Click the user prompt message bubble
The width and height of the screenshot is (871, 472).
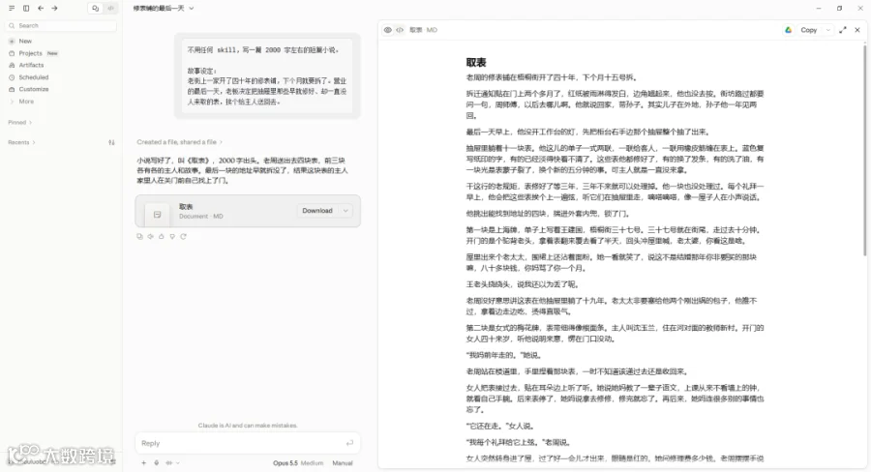click(267, 75)
